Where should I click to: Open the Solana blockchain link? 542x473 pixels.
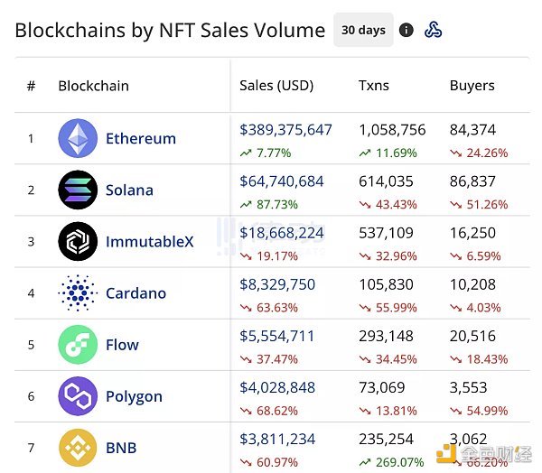tap(129, 190)
